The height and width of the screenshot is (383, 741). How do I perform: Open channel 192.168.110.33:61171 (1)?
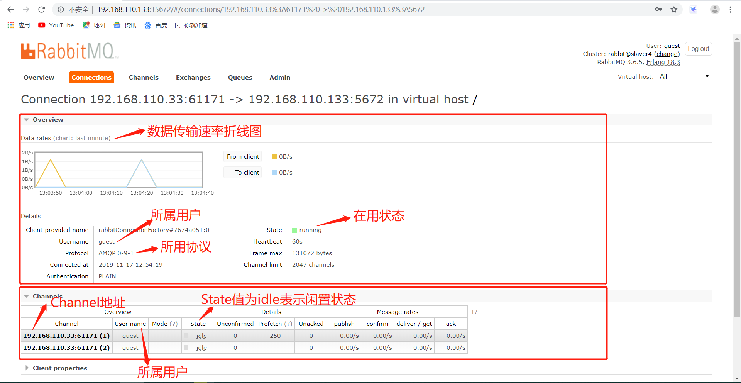click(x=66, y=336)
